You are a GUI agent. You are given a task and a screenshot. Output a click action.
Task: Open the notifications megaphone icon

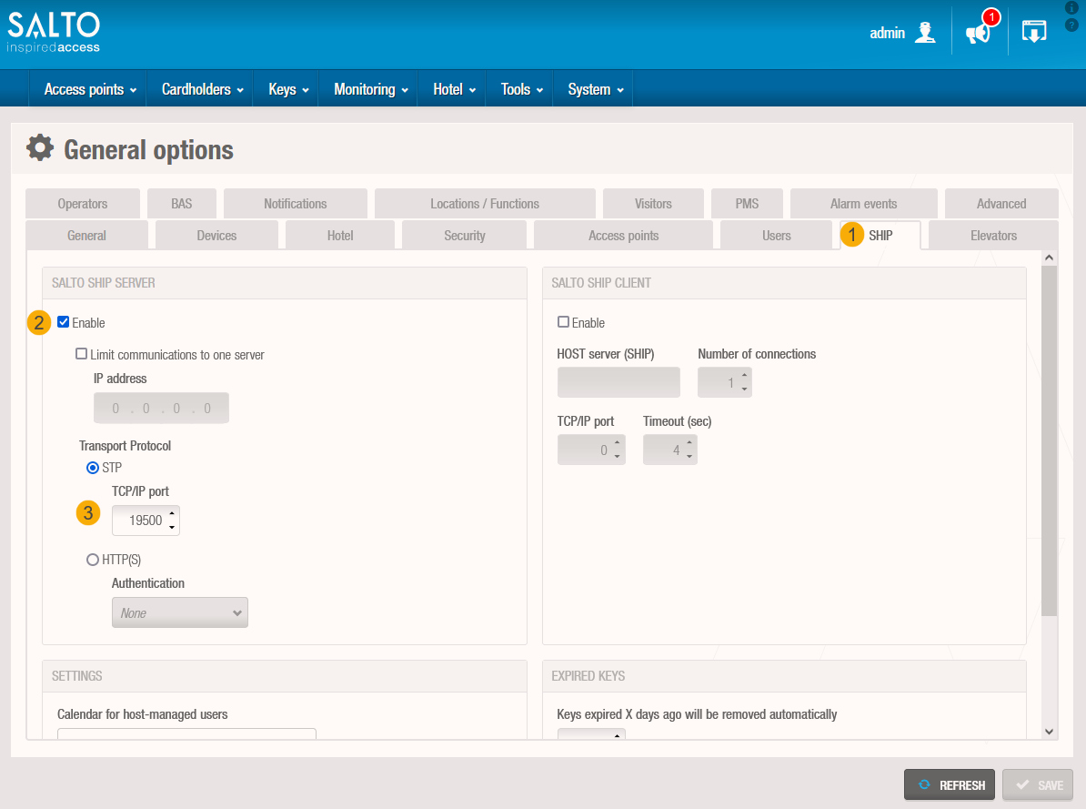[x=978, y=33]
